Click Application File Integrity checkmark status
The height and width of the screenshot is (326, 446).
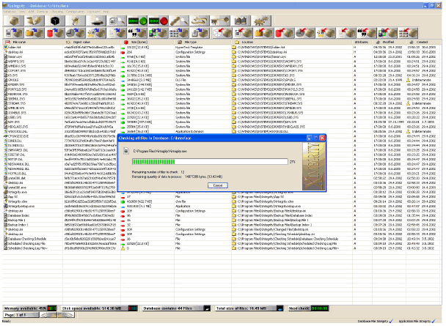coord(417,321)
